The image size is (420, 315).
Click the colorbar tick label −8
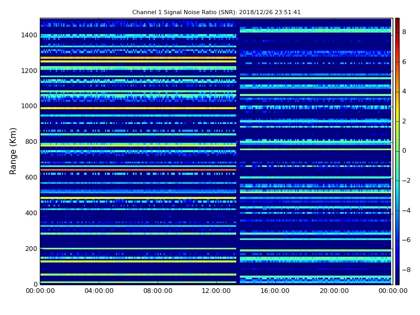[x=406, y=270]
